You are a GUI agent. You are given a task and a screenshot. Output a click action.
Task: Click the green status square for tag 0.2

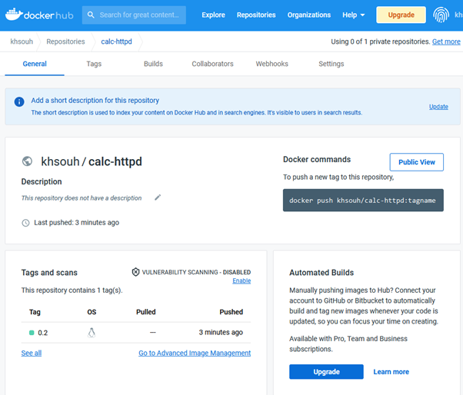(x=32, y=333)
